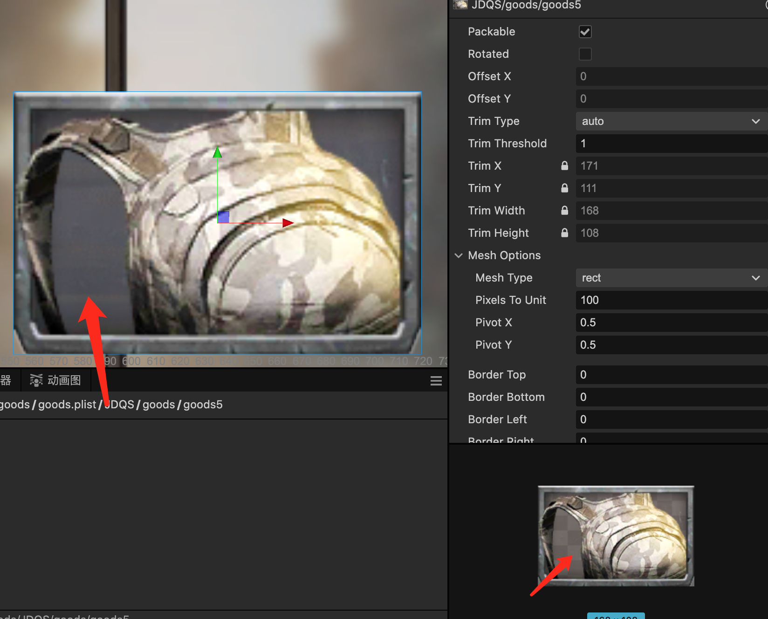Focus the Pixels To Unit field
Viewport: 768px width, 619px height.
[672, 300]
